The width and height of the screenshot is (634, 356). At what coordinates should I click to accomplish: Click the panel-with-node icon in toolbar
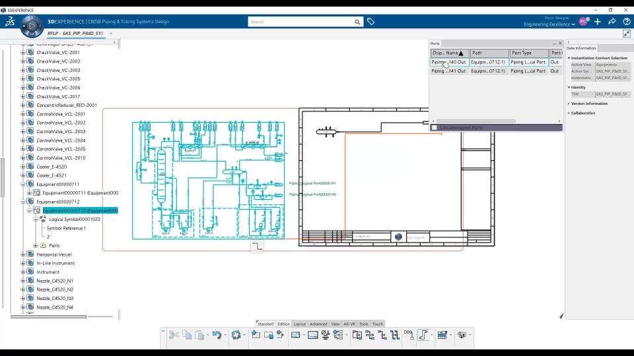point(357,335)
